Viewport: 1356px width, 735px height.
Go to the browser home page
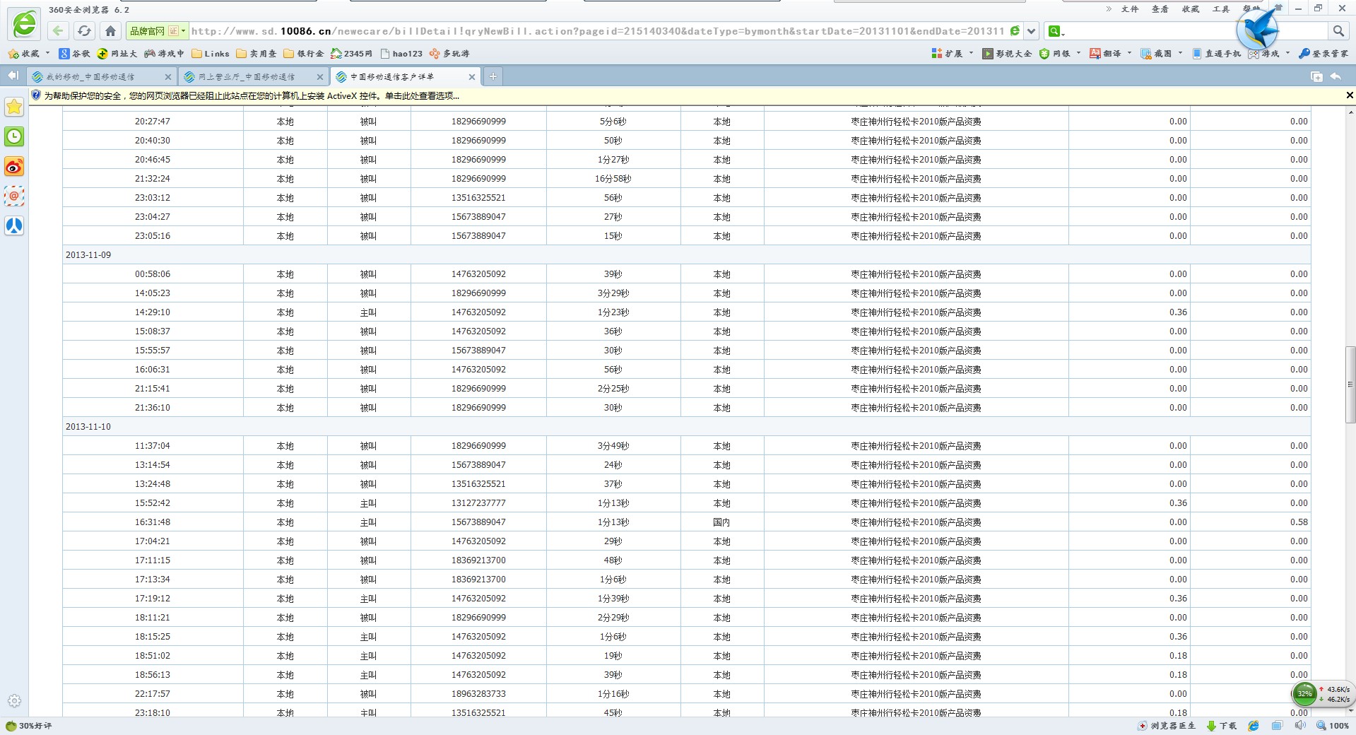(x=110, y=30)
